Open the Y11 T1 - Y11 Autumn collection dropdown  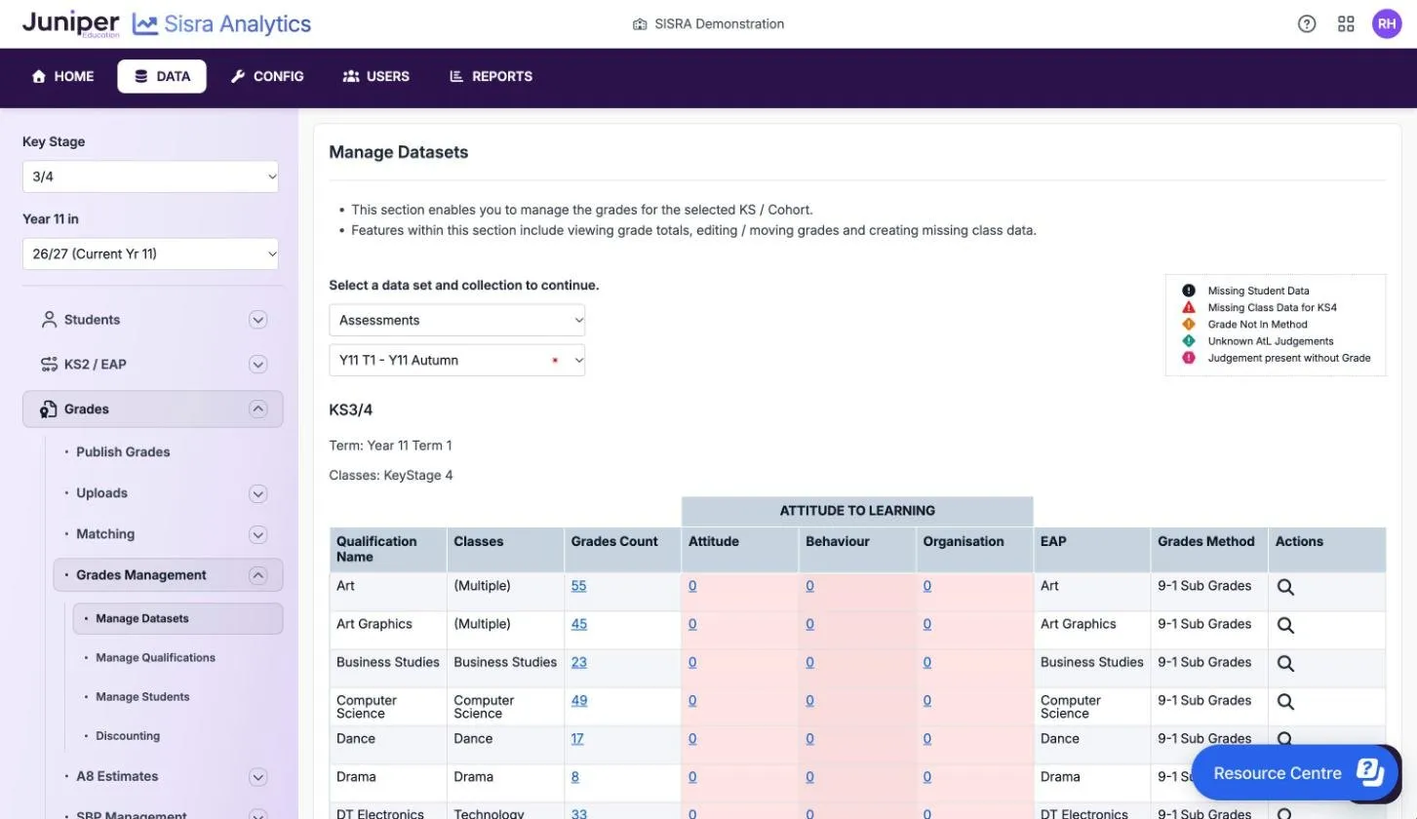[x=457, y=360]
